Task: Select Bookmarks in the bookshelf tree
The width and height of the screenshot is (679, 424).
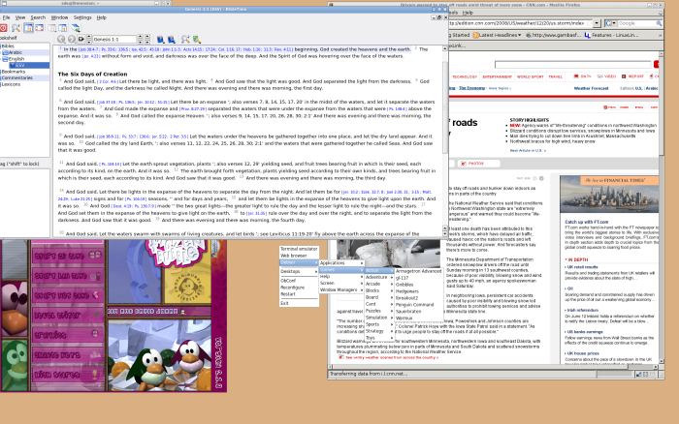Action: (x=14, y=72)
